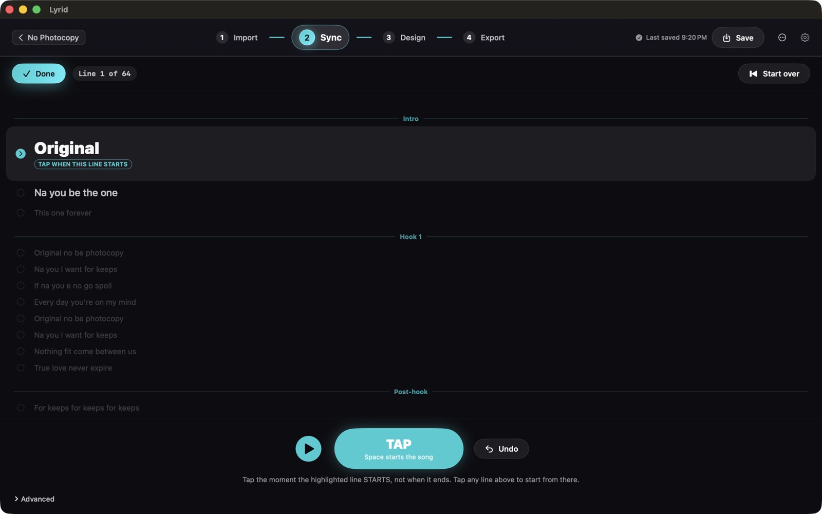Click the 'Post-hook' section label

(x=410, y=392)
